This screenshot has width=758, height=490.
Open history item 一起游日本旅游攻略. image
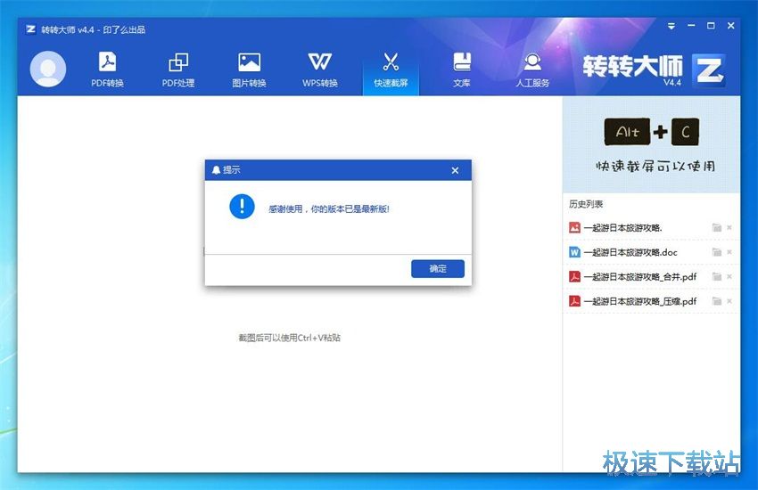coord(622,228)
